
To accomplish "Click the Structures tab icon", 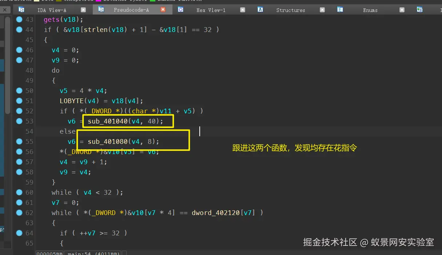I will click(x=260, y=9).
